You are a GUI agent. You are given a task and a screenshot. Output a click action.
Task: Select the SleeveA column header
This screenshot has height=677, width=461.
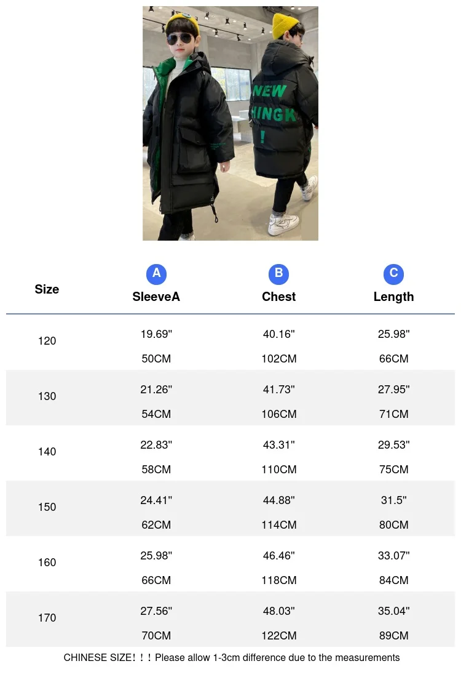coord(156,297)
